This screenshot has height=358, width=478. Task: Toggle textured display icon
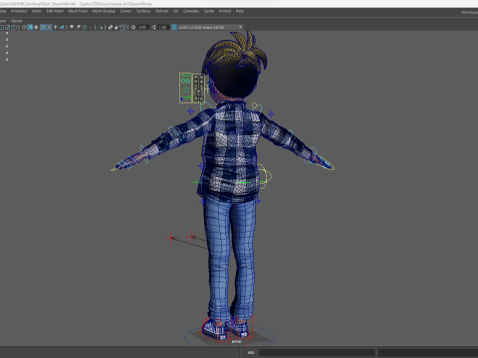49,27
